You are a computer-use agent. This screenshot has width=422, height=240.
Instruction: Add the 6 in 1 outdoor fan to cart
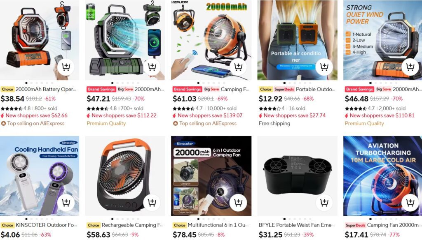238,202
